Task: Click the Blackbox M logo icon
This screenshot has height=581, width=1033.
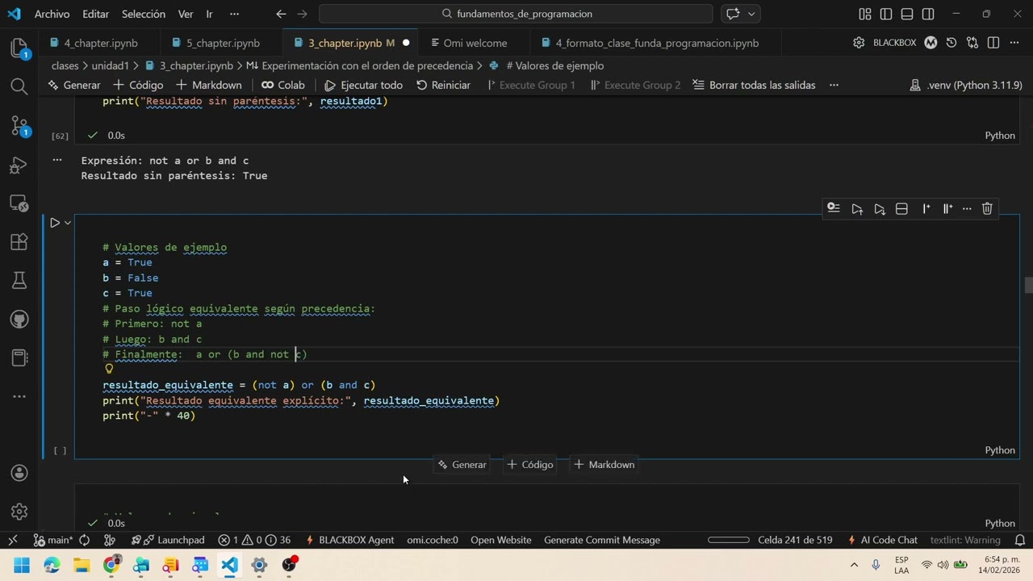Action: [931, 43]
